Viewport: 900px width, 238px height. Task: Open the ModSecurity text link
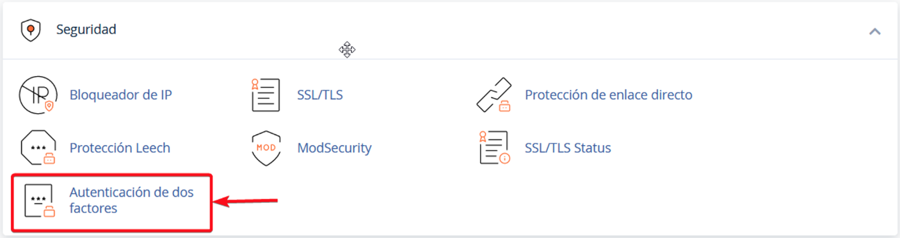pos(334,148)
